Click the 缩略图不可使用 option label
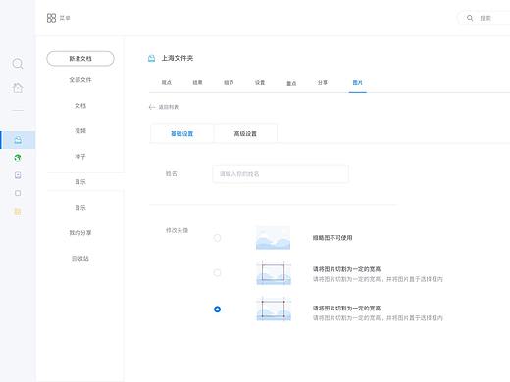 332,238
